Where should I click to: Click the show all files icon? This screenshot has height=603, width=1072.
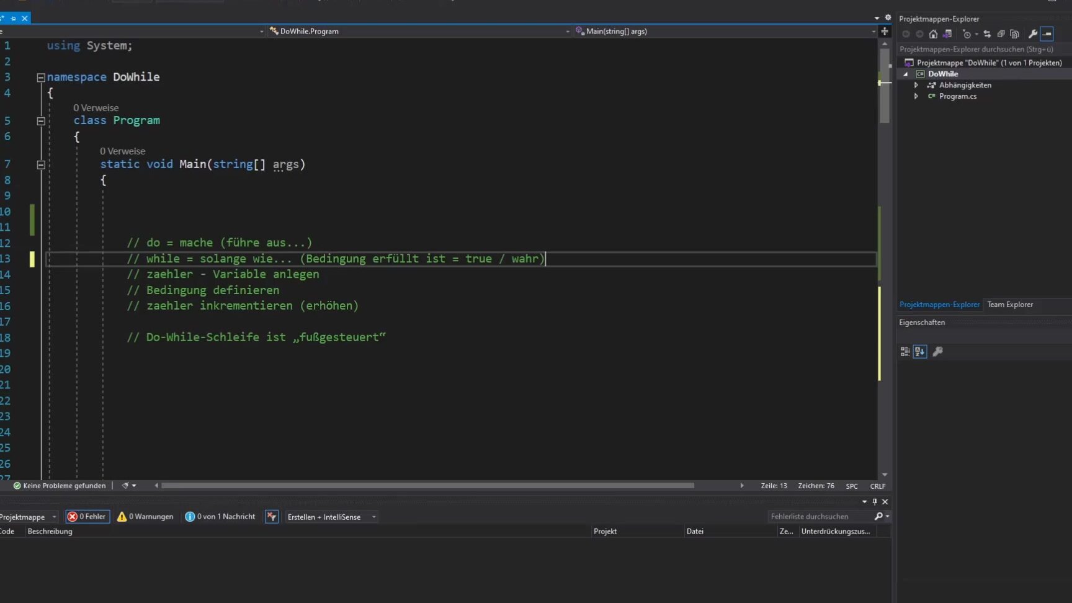(x=1014, y=34)
